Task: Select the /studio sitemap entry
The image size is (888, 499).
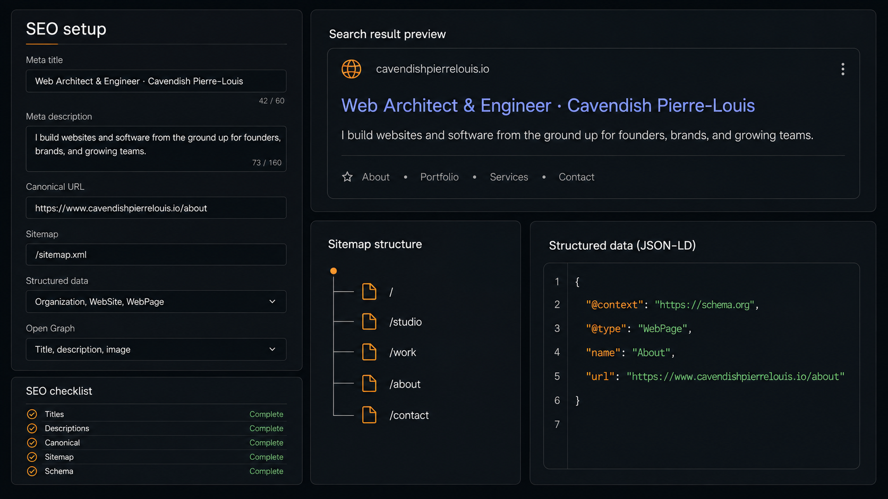Action: click(405, 322)
